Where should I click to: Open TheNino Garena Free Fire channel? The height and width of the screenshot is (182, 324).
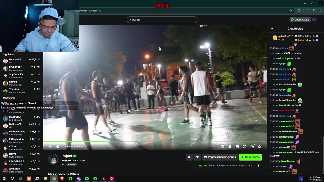click(x=22, y=91)
